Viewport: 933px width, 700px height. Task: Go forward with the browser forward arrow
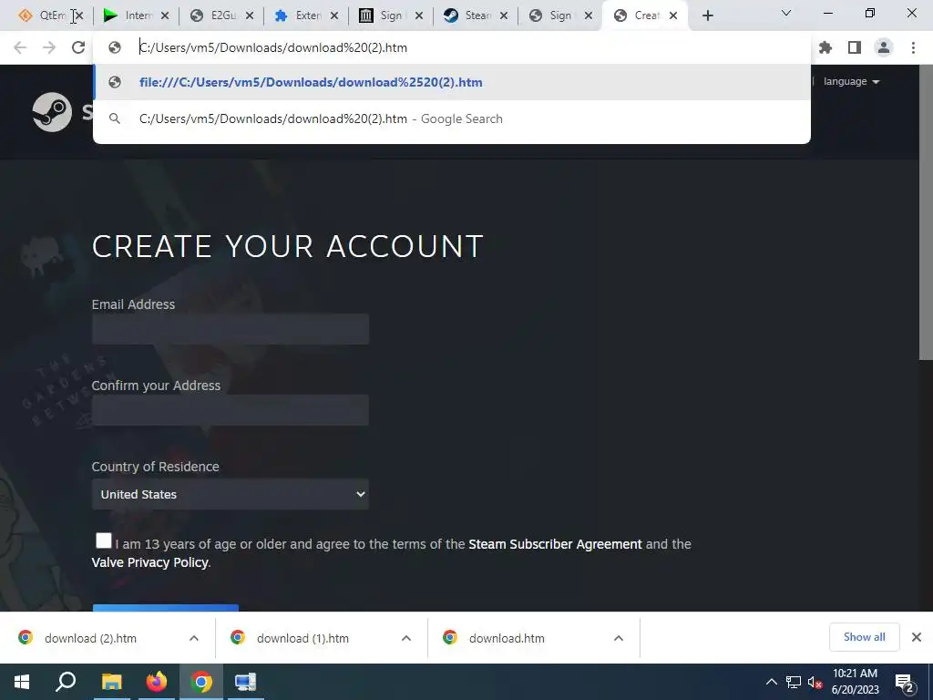[49, 47]
